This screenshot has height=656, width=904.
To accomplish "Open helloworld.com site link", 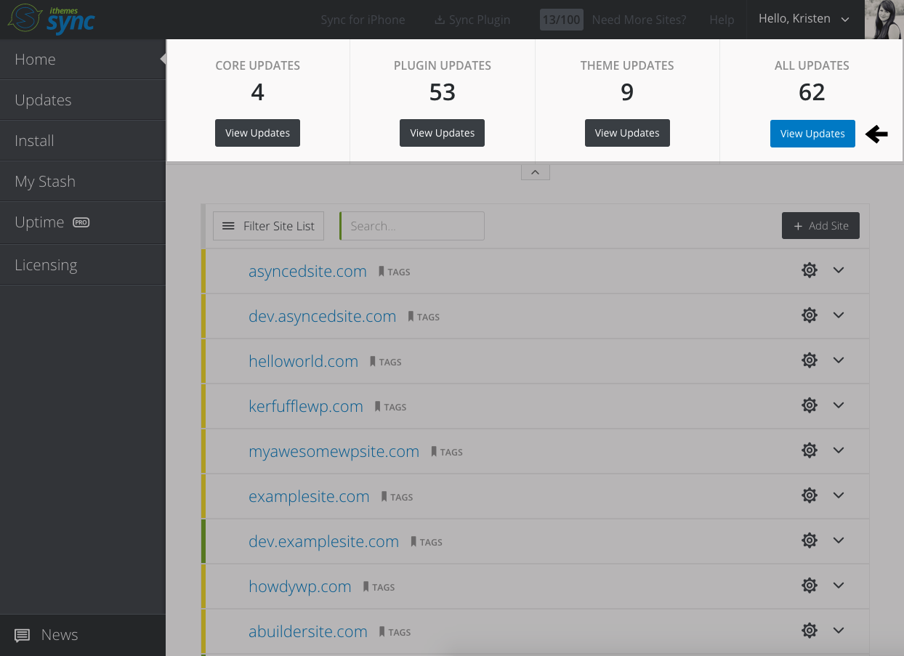I will click(x=303, y=362).
